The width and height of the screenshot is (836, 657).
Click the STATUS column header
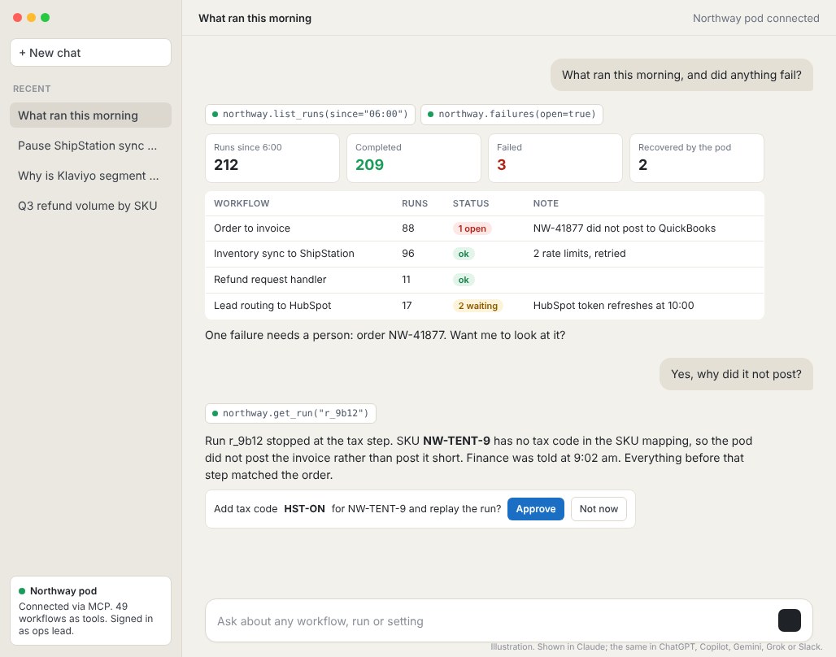click(471, 203)
